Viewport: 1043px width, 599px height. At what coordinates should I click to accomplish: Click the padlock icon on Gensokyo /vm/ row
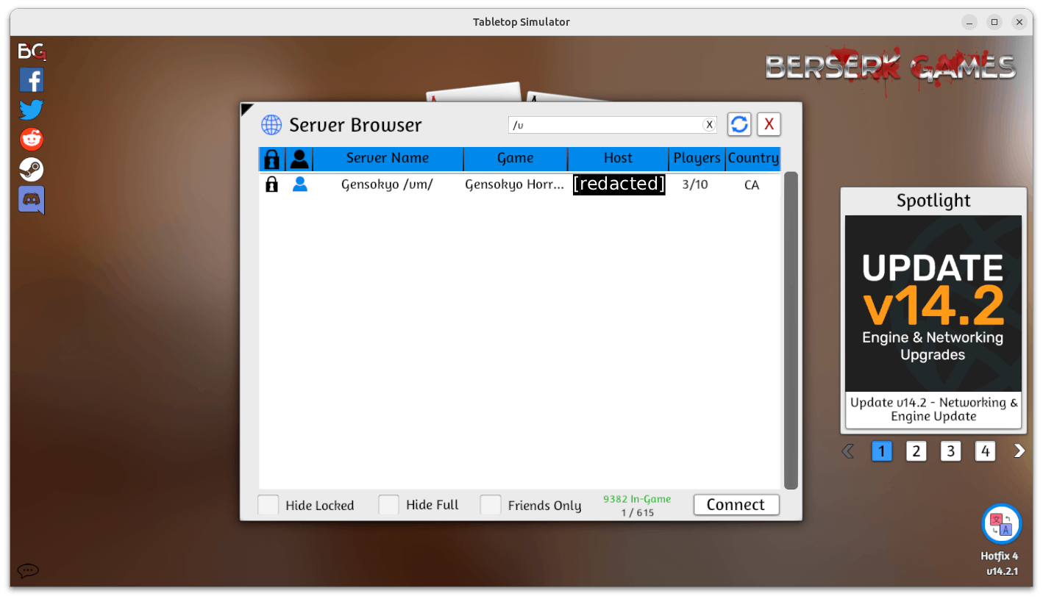(x=271, y=184)
